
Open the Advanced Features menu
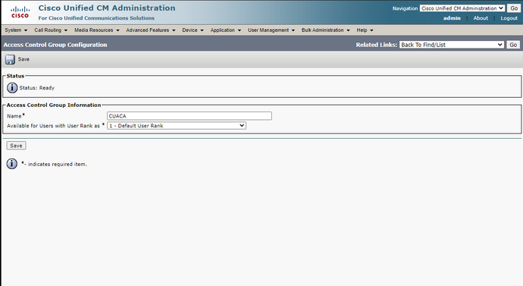click(150, 30)
